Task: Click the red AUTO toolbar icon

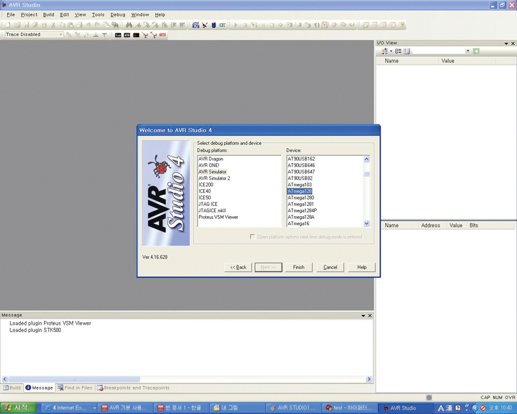Action: (163, 35)
